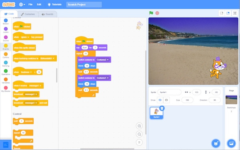Hide the sprite using crossed eye button
The height and width of the screenshot is (150, 240).
pos(166,100)
